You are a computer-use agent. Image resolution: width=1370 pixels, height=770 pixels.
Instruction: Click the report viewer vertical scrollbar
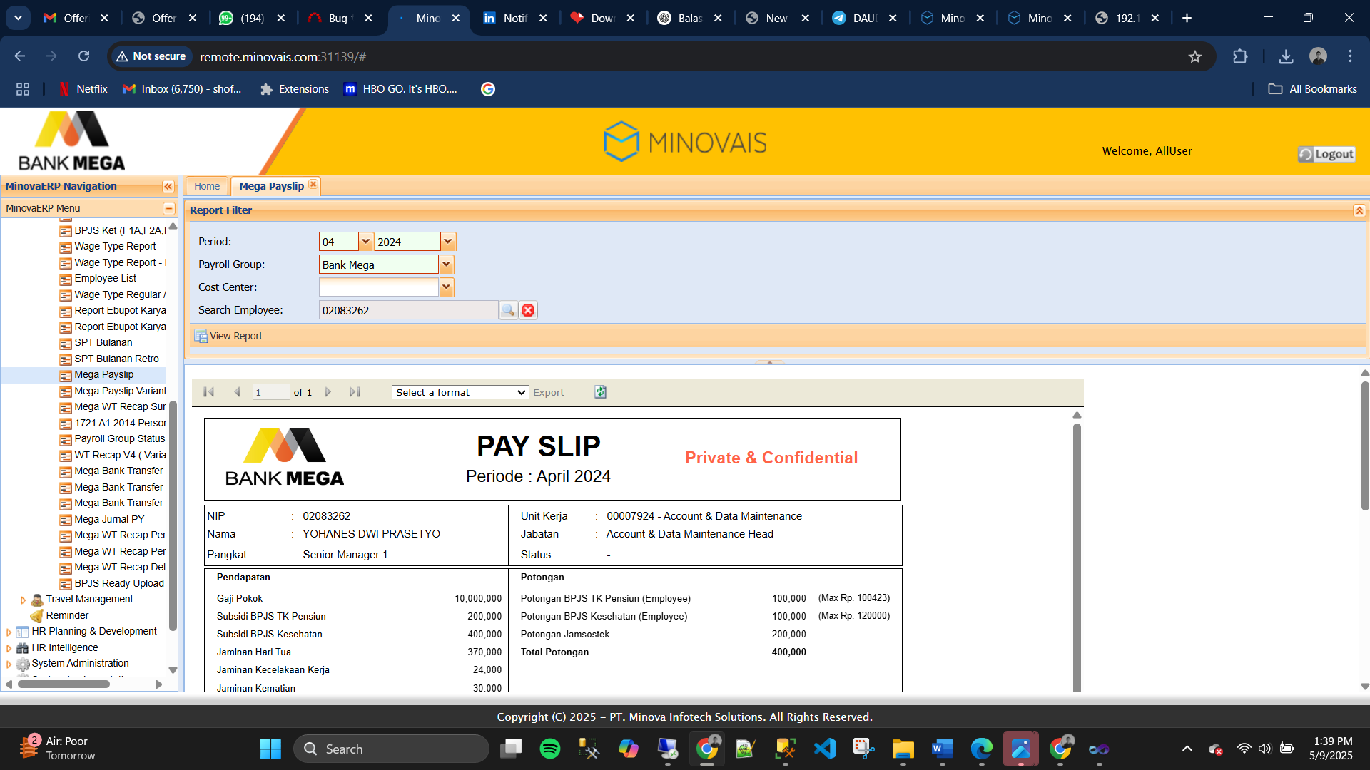pyautogui.click(x=1077, y=556)
